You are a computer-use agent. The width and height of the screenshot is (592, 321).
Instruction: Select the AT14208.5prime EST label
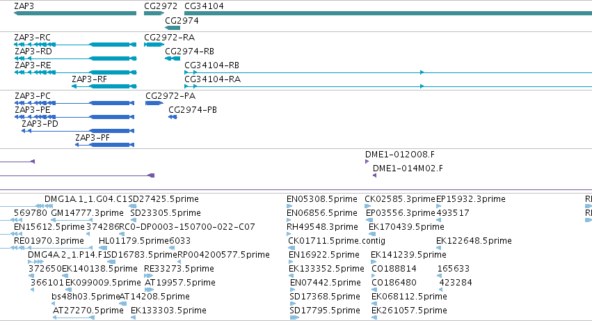pos(155,297)
